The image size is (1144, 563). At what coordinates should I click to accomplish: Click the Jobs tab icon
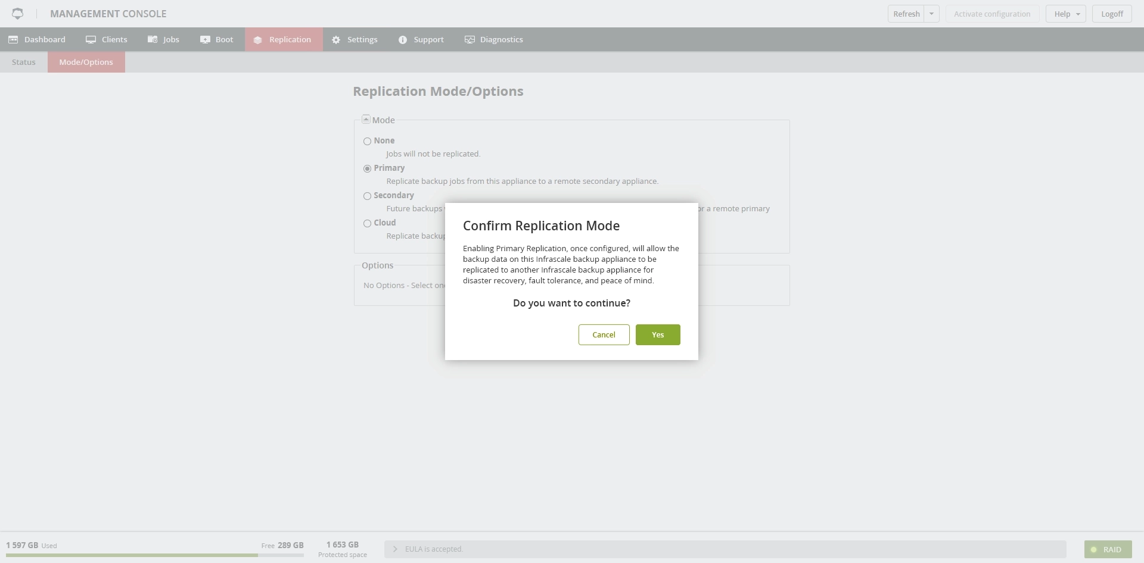point(153,39)
